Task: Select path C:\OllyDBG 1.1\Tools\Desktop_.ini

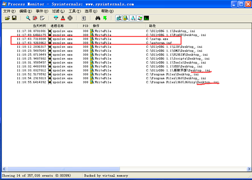Action: click(x=176, y=62)
